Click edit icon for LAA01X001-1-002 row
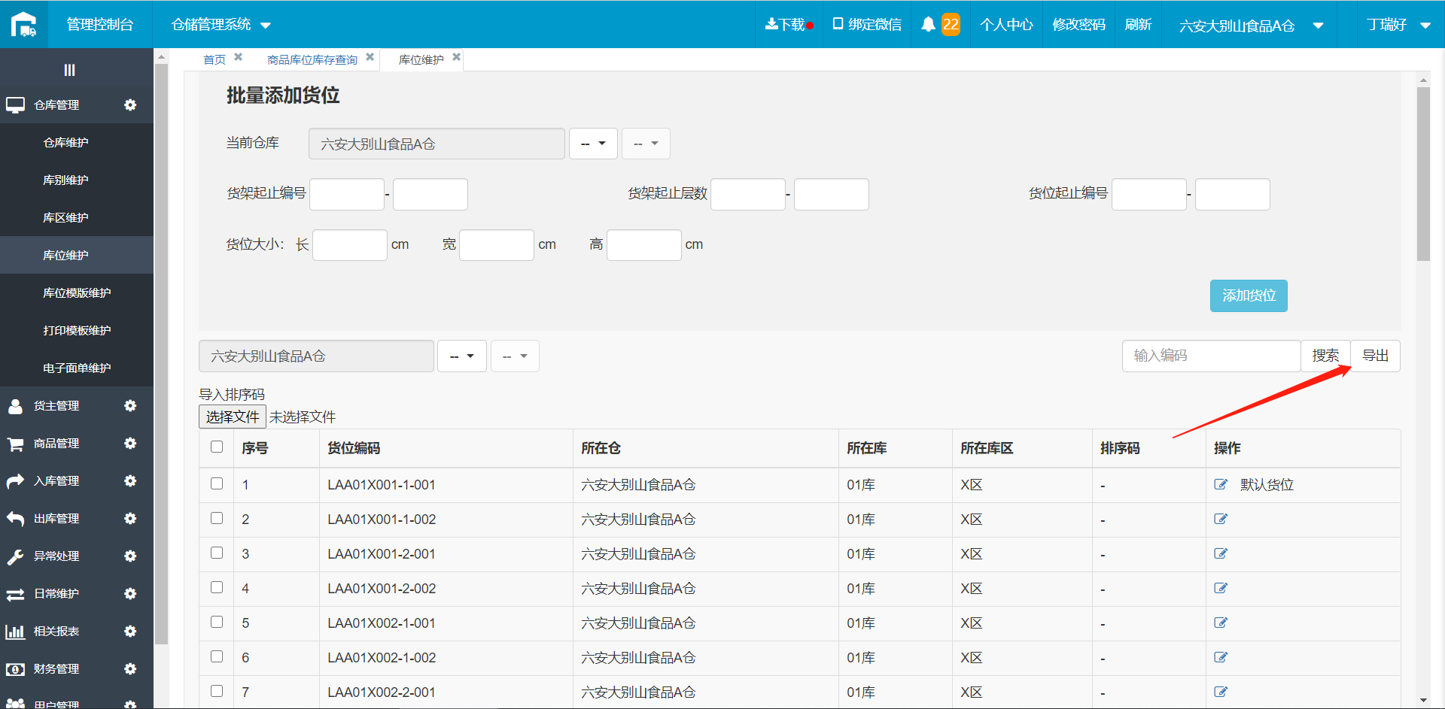The image size is (1445, 709). (1221, 519)
